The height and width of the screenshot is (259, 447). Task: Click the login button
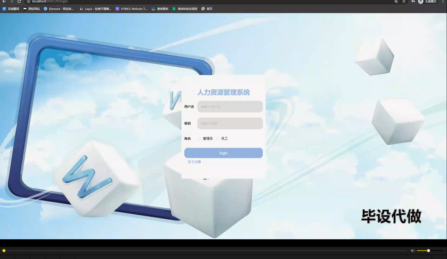point(224,153)
